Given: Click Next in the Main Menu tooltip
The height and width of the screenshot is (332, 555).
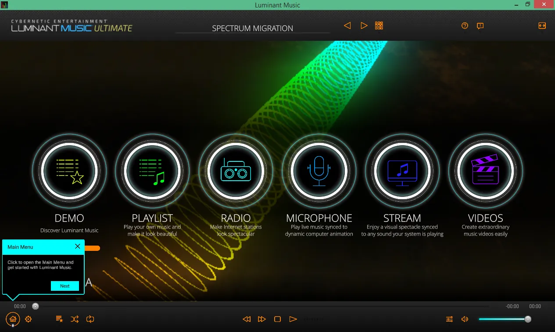Looking at the screenshot, I should (65, 286).
